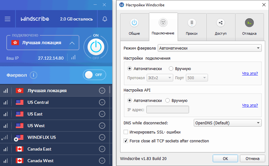Click Windscribe v1.83 Build 20 version text

pyautogui.click(x=143, y=159)
